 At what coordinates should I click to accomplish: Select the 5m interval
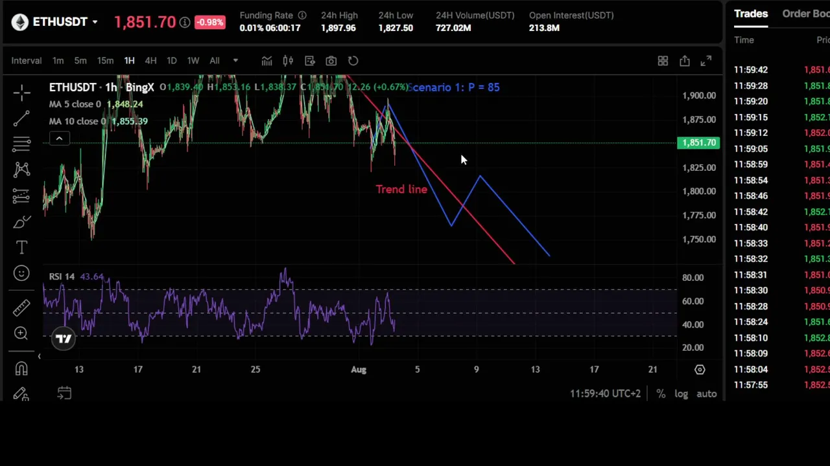tap(80, 61)
